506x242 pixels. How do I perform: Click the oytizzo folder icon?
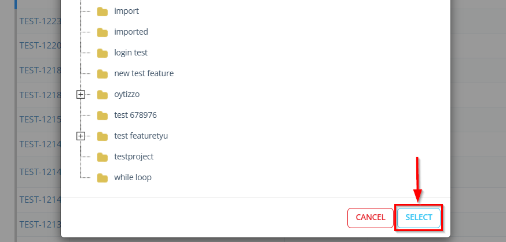pyautogui.click(x=102, y=95)
